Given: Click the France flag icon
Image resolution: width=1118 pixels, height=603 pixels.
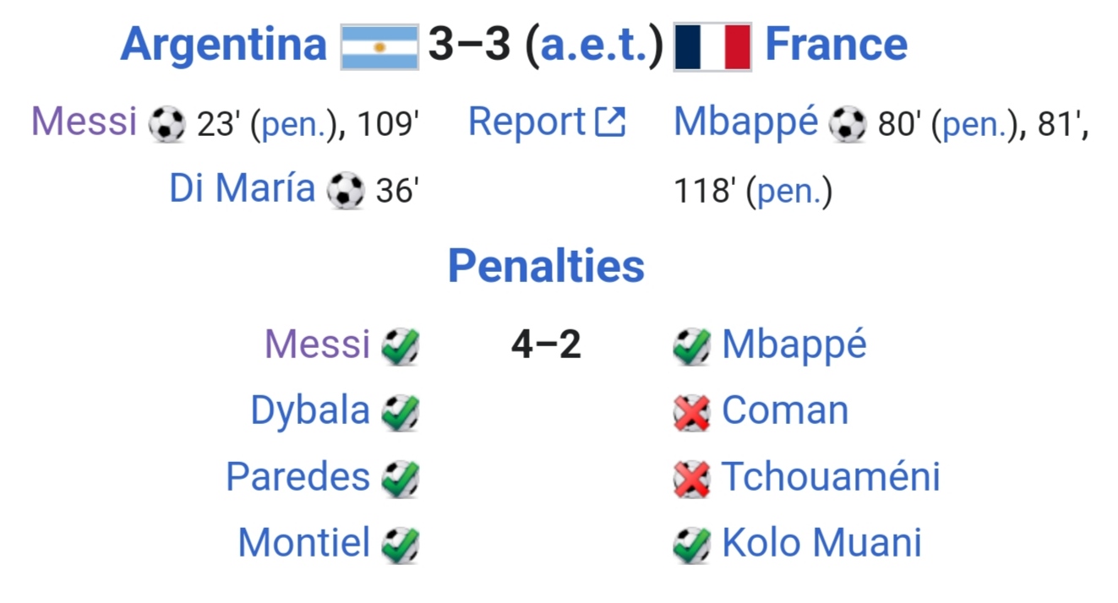Looking at the screenshot, I should pos(712,46).
